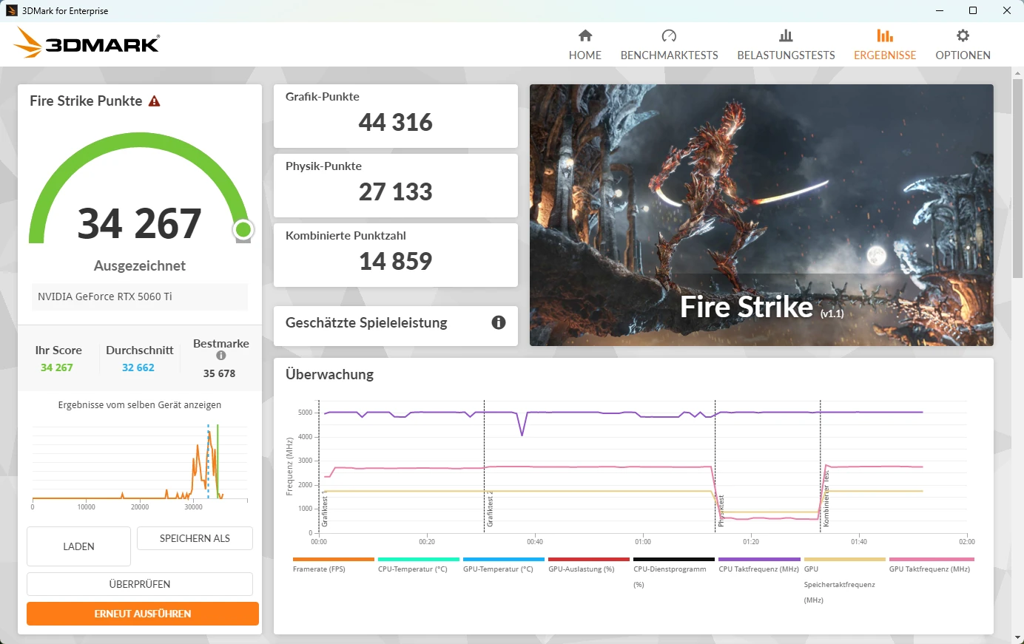Click the Home house icon
Viewport: 1024px width, 644px height.
tap(585, 35)
